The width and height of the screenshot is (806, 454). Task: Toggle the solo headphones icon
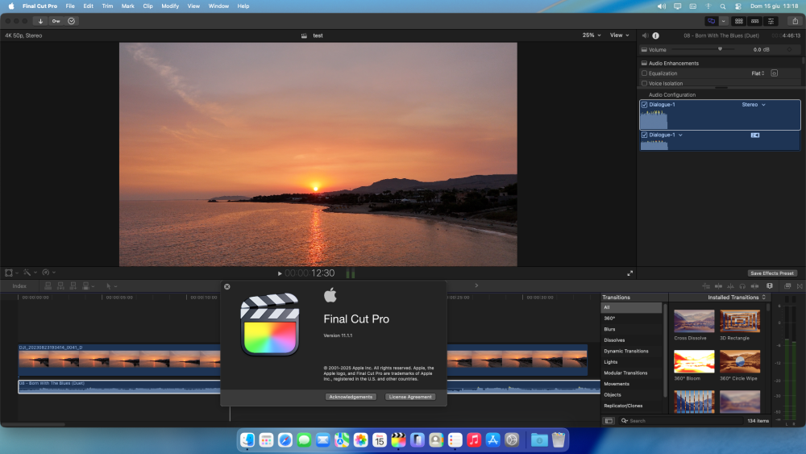(742, 286)
